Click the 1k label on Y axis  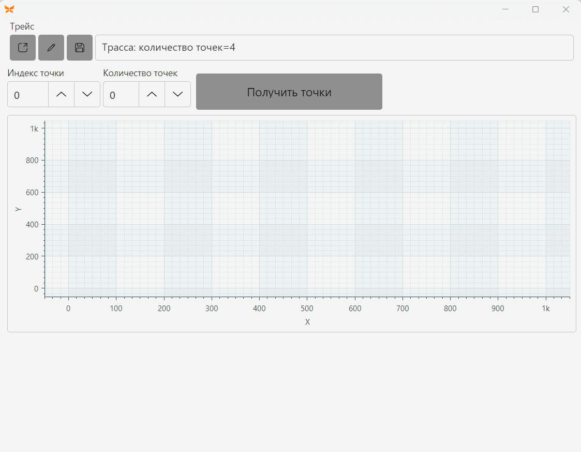pos(34,129)
